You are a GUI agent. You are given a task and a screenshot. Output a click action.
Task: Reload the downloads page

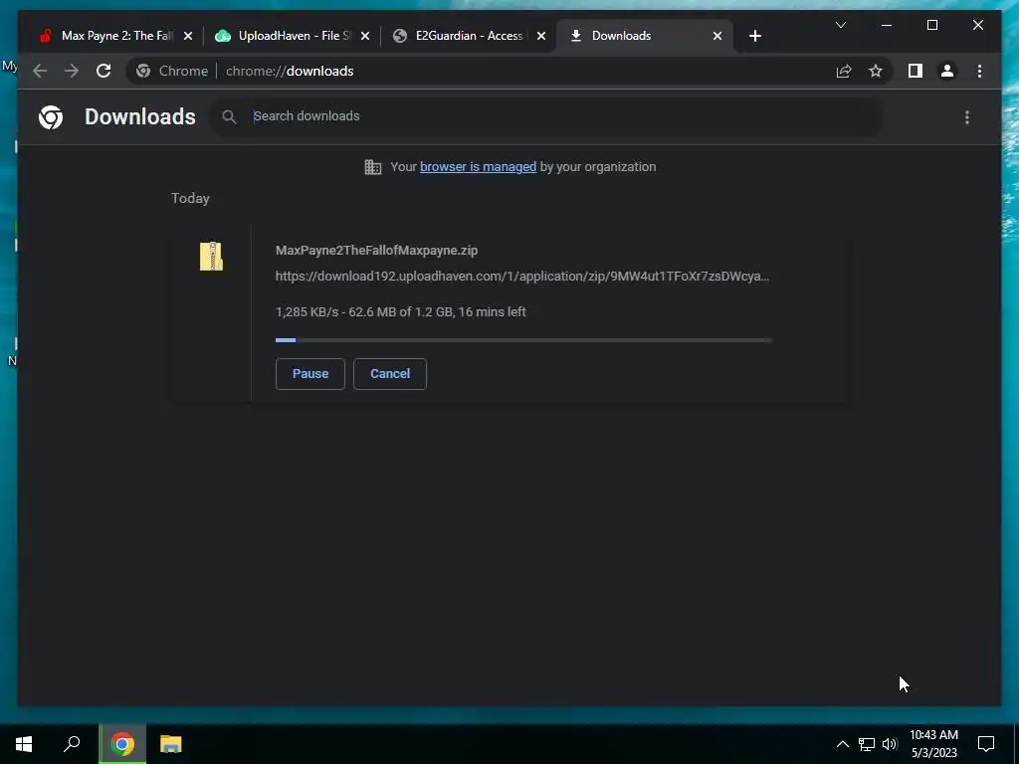click(103, 71)
